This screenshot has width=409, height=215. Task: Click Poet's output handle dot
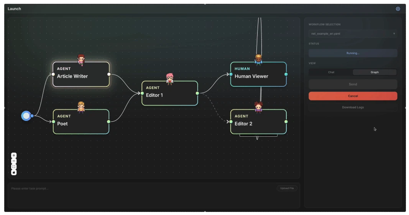coord(109,122)
